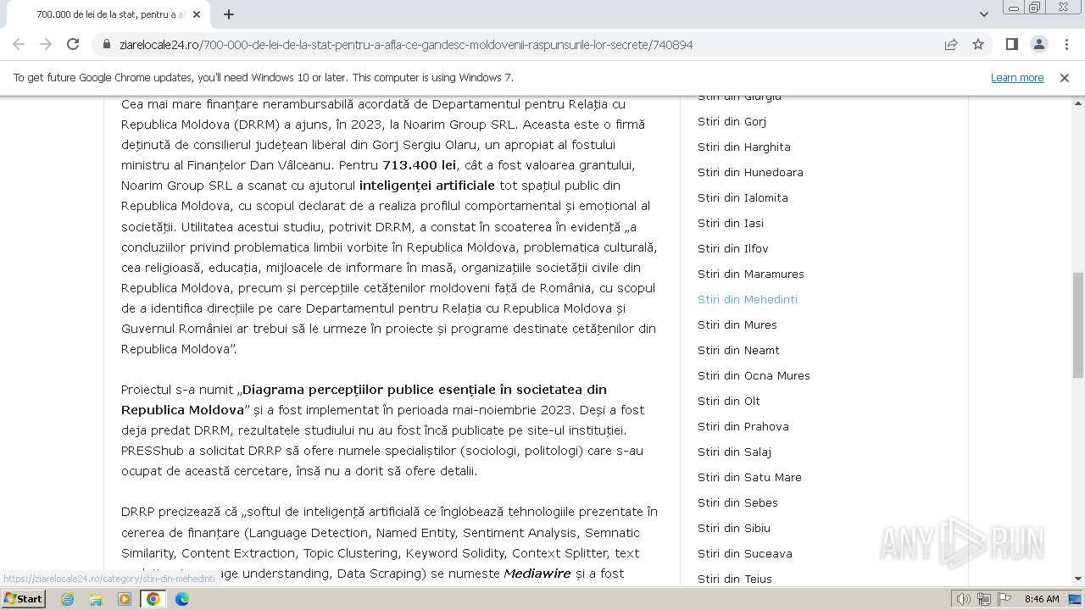
Task: Click the page vertical scrollbar thumb
Action: (x=1077, y=324)
